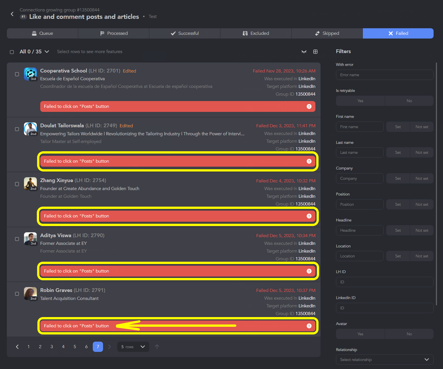
Task: Click the Error name input field
Action: [x=384, y=75]
